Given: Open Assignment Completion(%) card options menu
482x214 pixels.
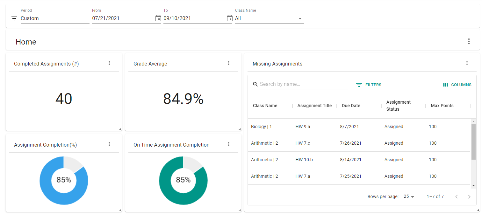Looking at the screenshot, I should [x=109, y=144].
